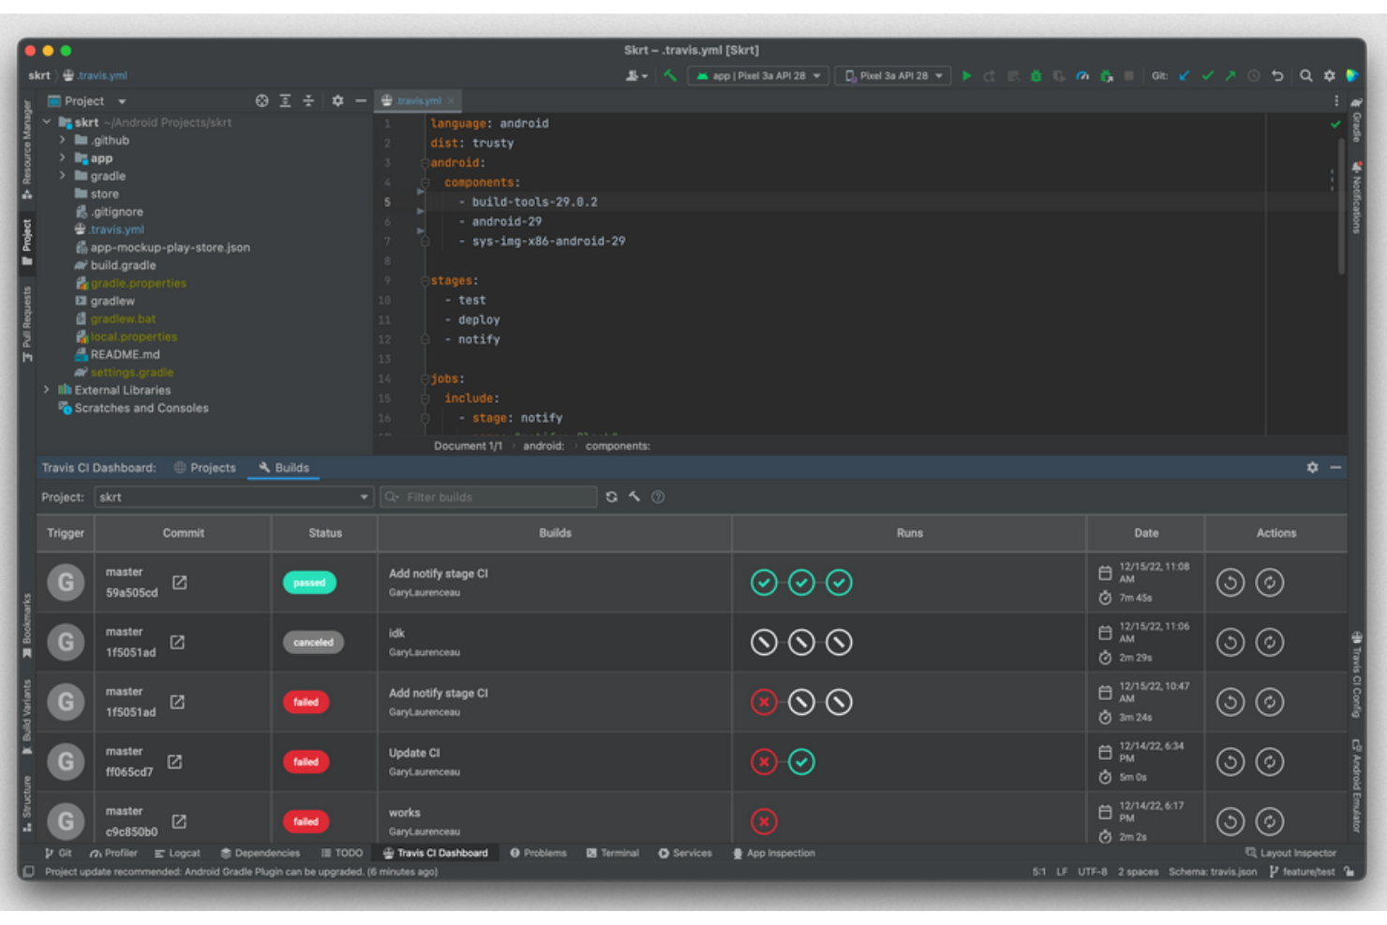
Task: Open App Inspection tool window
Action: (x=773, y=854)
